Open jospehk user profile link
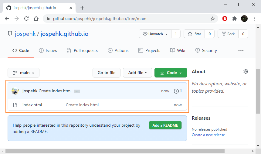 pos(25,34)
